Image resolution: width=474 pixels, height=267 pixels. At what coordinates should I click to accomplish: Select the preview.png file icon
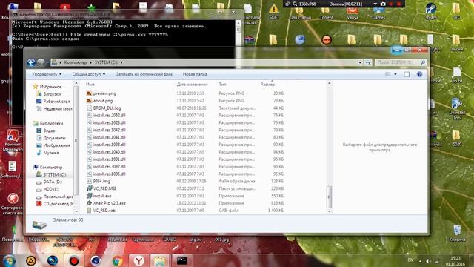(89, 93)
